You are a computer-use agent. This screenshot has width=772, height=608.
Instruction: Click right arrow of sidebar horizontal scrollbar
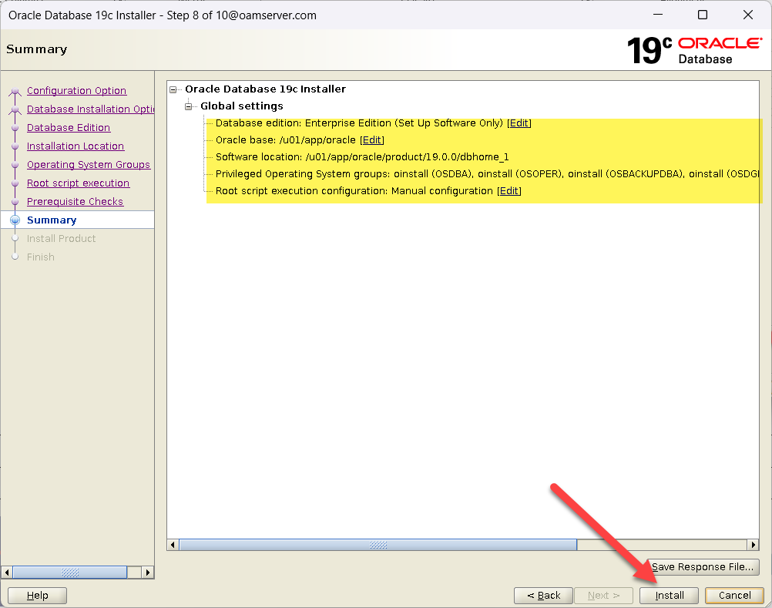(149, 573)
